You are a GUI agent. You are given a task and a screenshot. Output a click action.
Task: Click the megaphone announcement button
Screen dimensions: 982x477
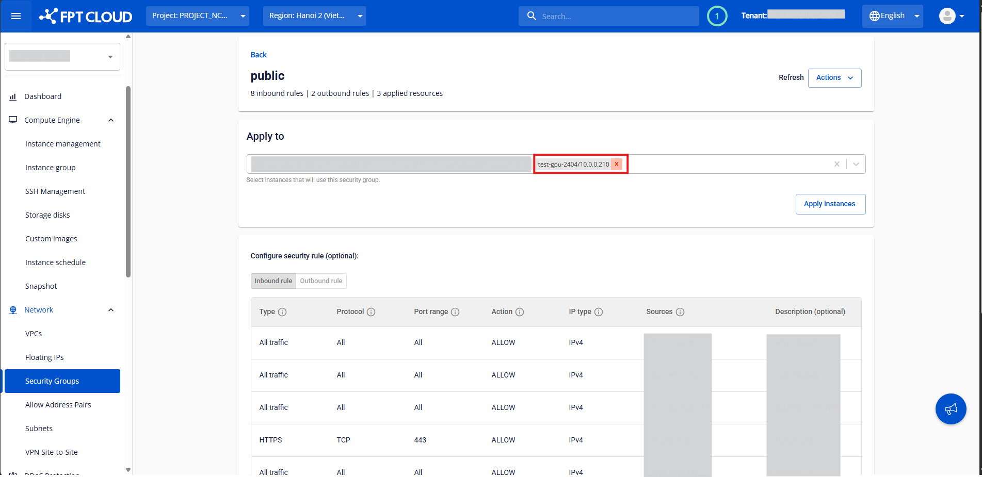(951, 409)
